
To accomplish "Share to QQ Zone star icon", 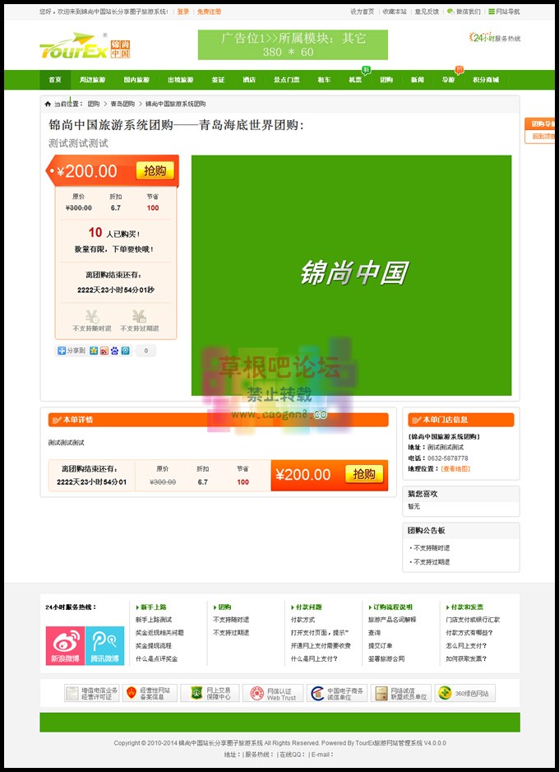I will (94, 351).
